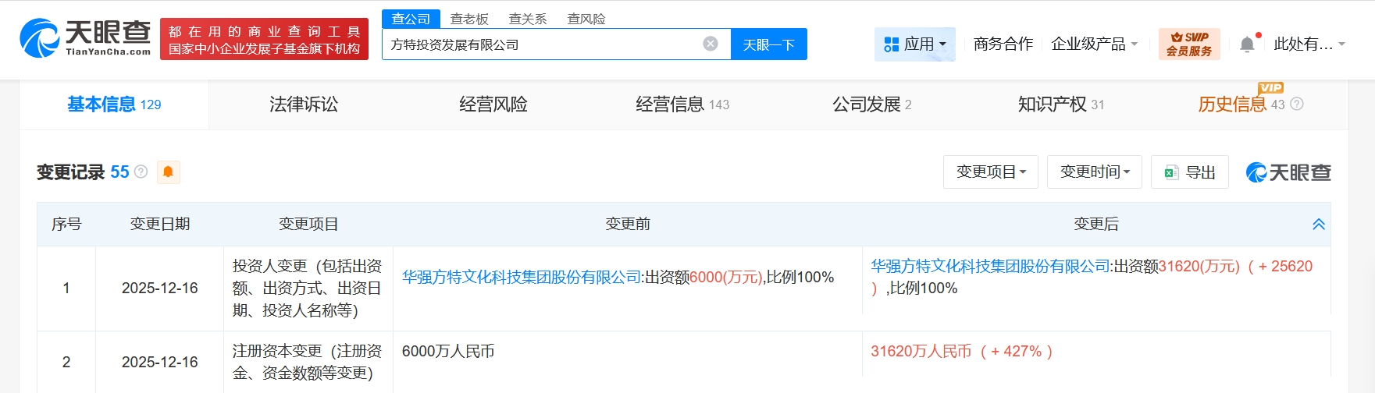Open the user account menu 此处有…
Screen dimensions: 1375x393
pos(1309,44)
